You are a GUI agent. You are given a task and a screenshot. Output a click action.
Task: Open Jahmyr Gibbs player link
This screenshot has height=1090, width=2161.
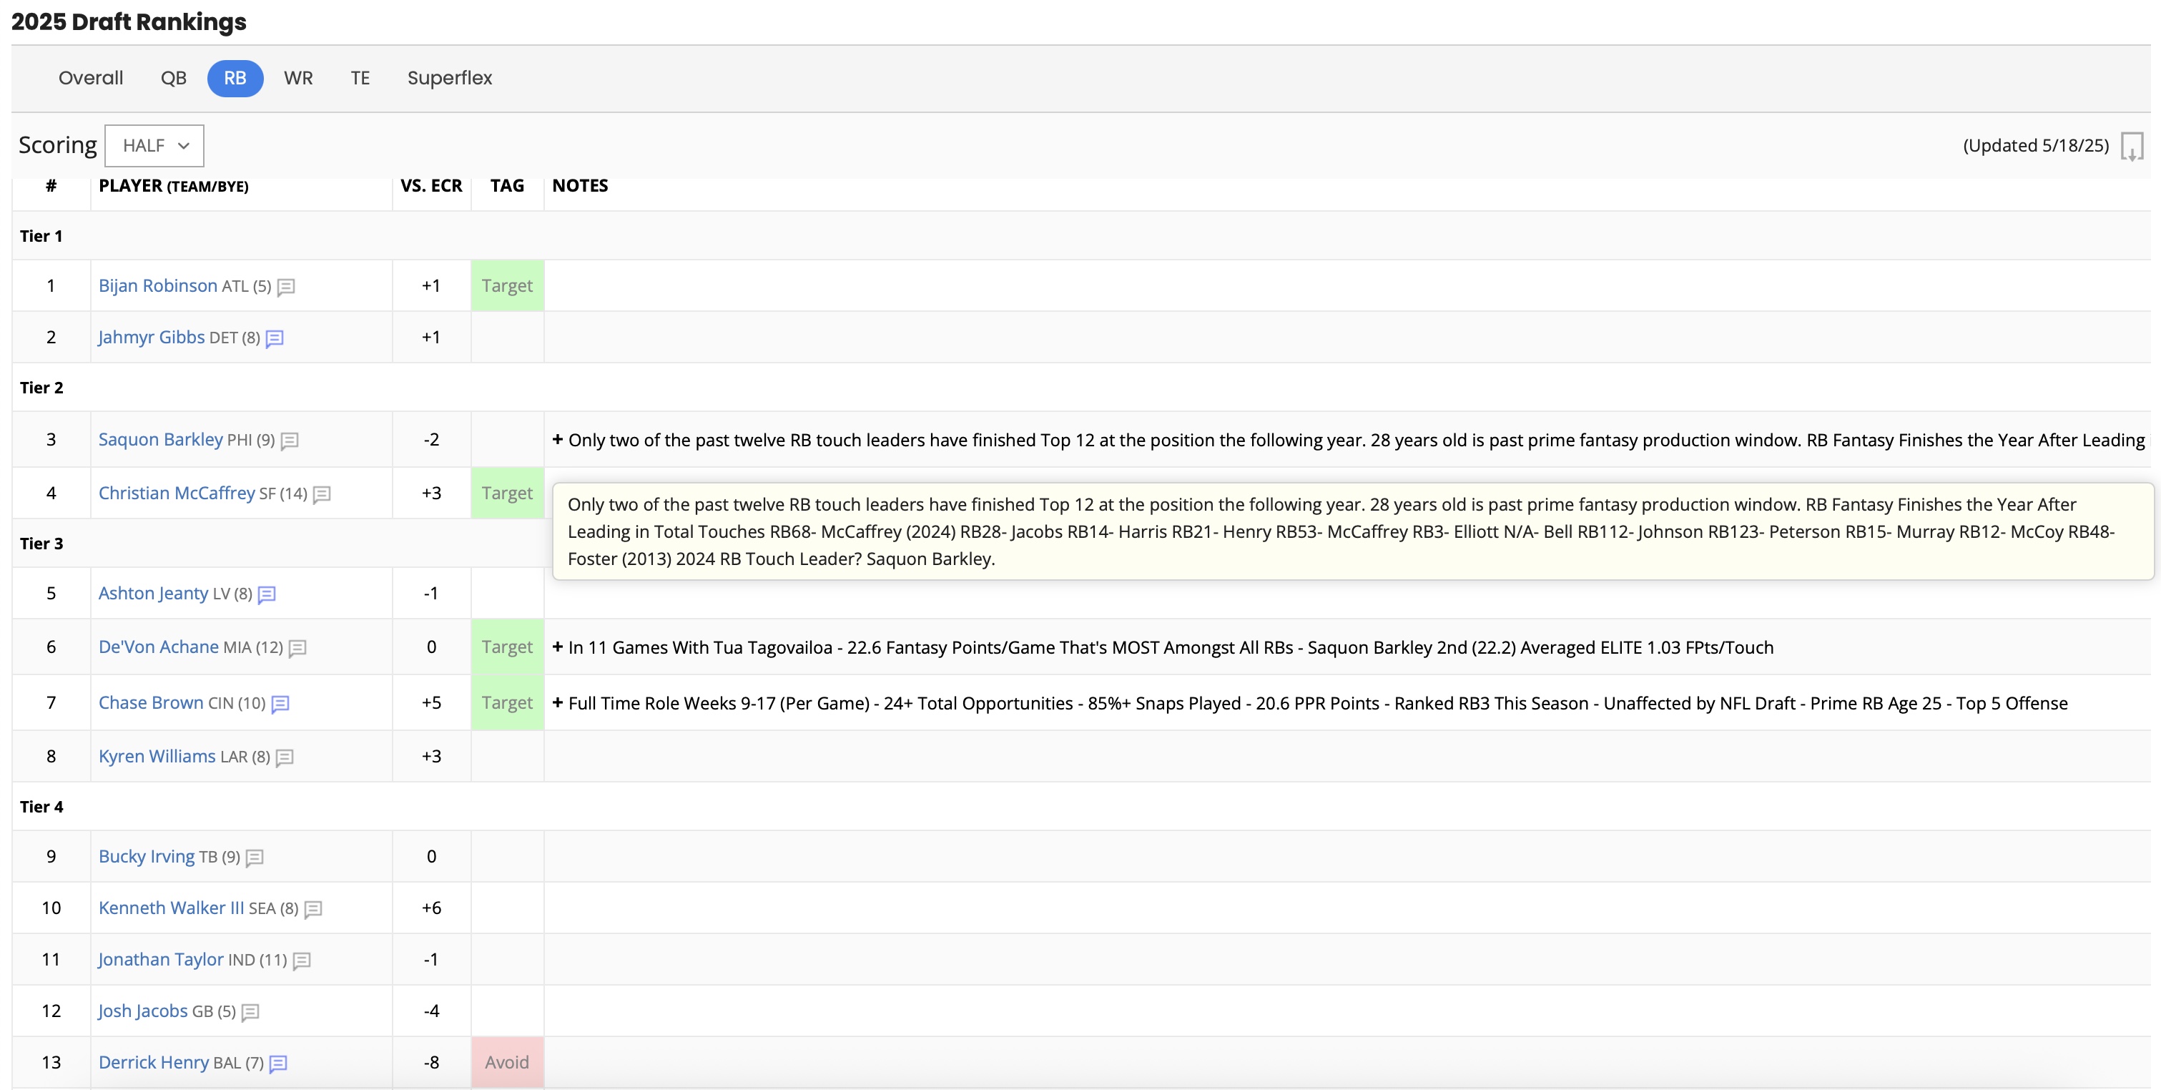tap(151, 336)
